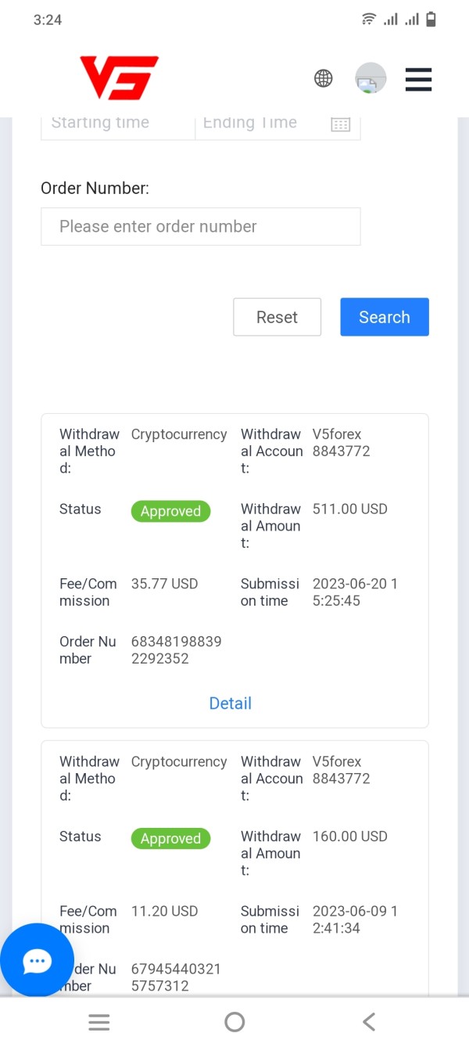
Task: Open the blue live chat bubble
Action: 37,960
